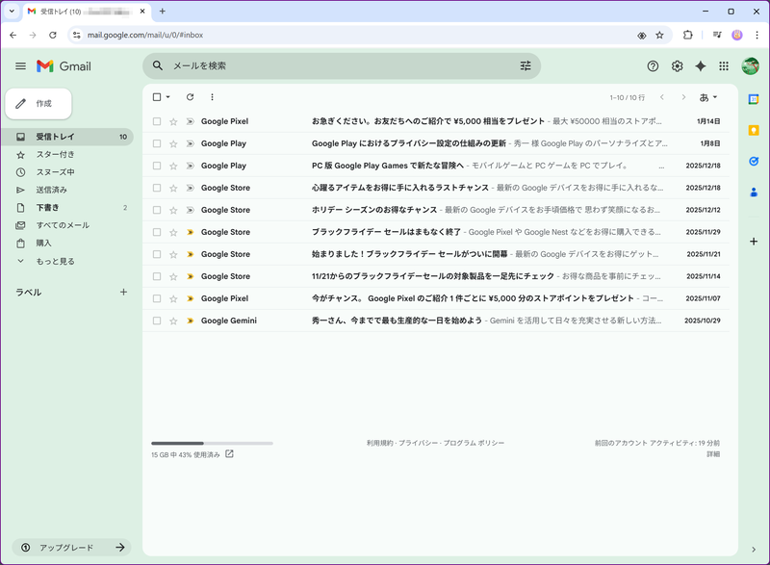Open Google Contacts from the side panel

tap(753, 190)
